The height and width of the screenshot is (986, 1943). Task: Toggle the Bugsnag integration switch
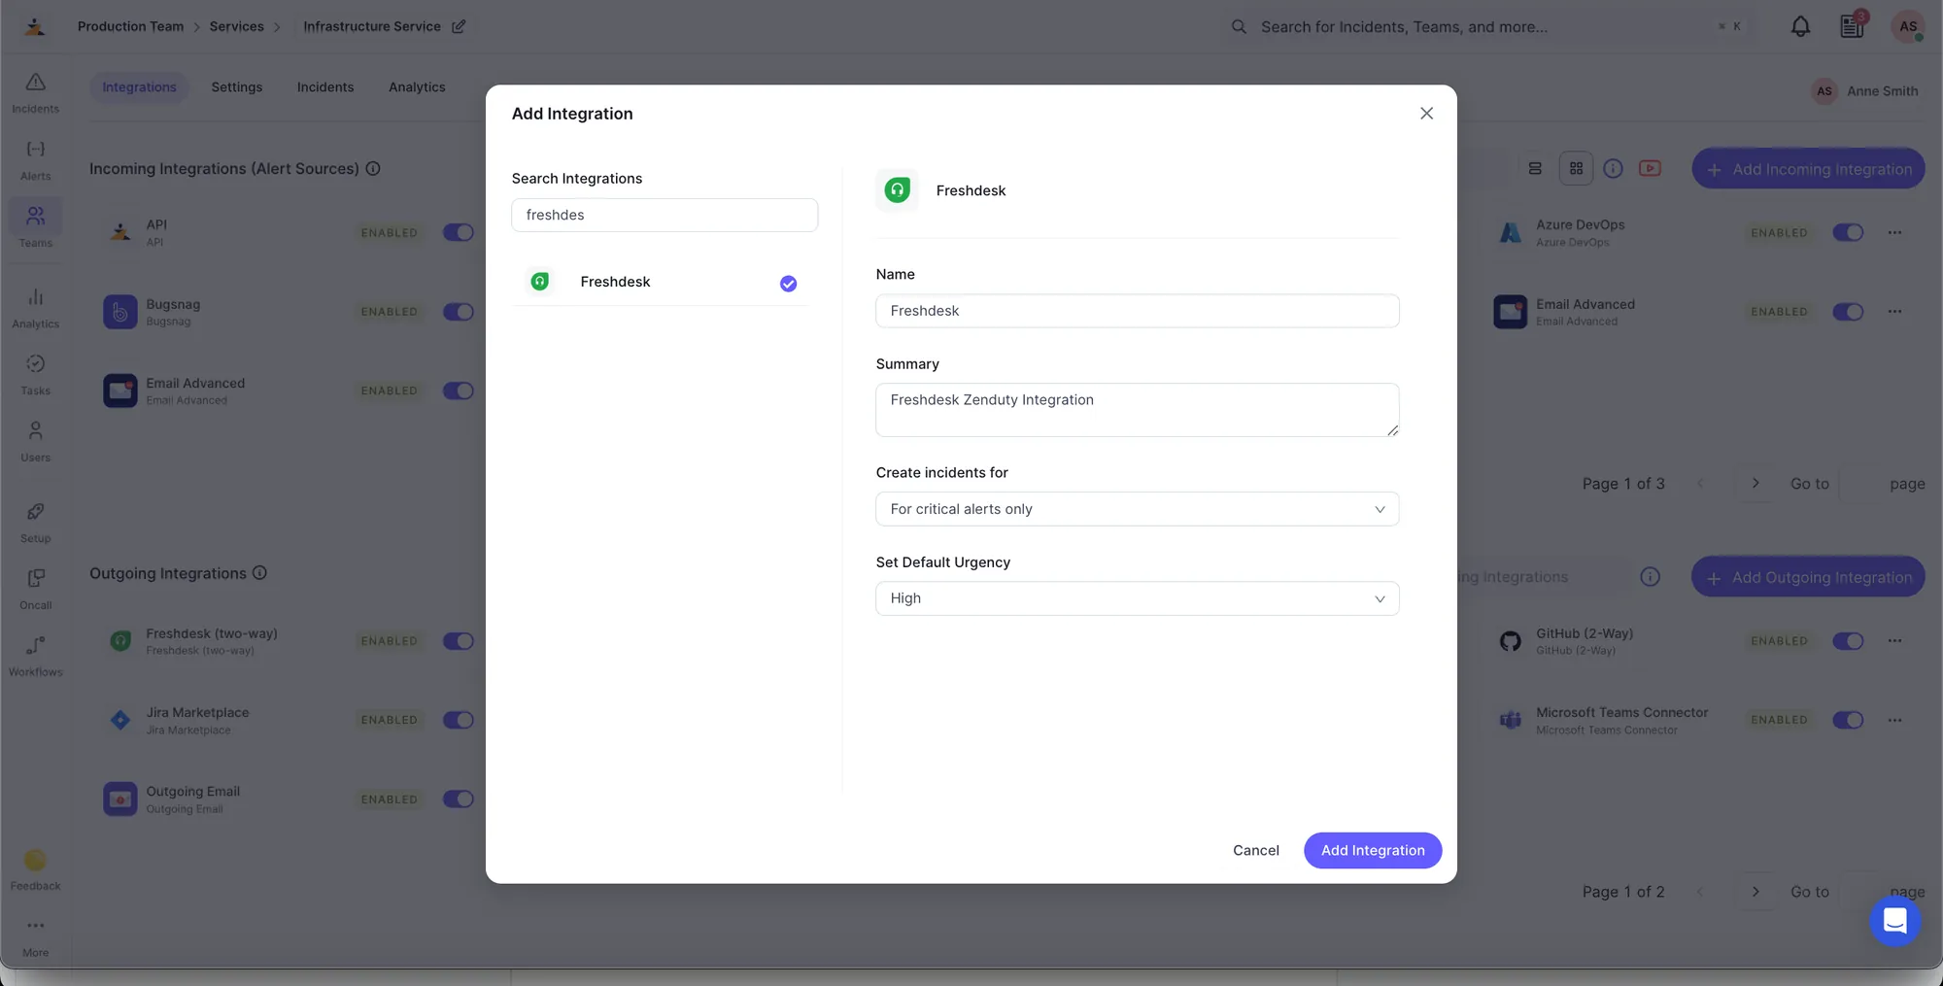pyautogui.click(x=459, y=312)
